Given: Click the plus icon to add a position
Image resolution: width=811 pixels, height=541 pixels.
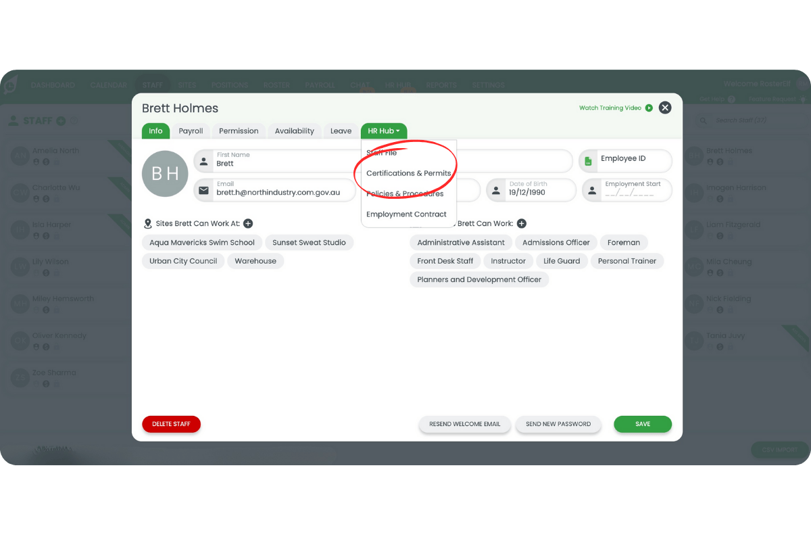Looking at the screenshot, I should pyautogui.click(x=520, y=223).
